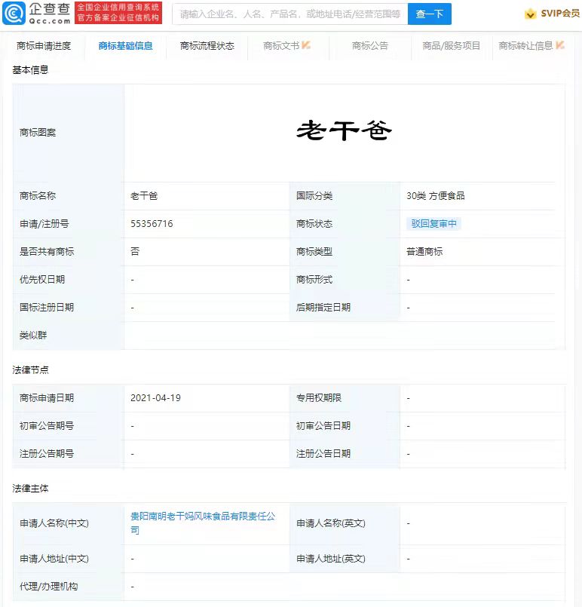
Task: Click the 商标类型 label
Action: (314, 252)
